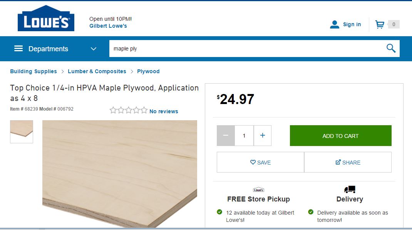Viewport: 412px width, 230px height.
Task: Select the delivery truck icon
Action: pos(349,189)
